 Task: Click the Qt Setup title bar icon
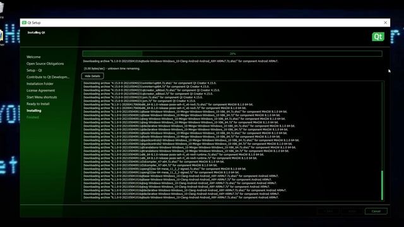(24, 23)
